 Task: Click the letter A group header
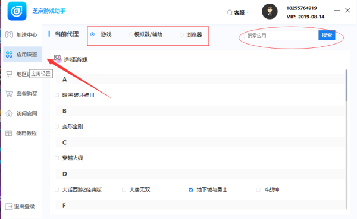[x=201, y=80]
